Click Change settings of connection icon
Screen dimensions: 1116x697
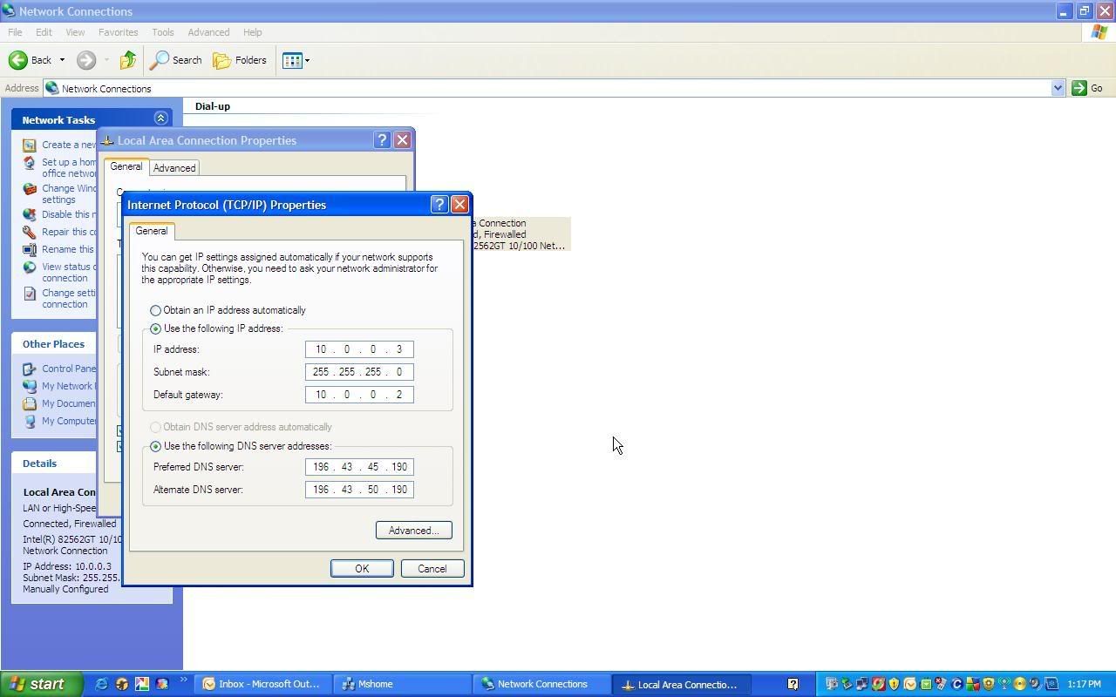click(30, 294)
